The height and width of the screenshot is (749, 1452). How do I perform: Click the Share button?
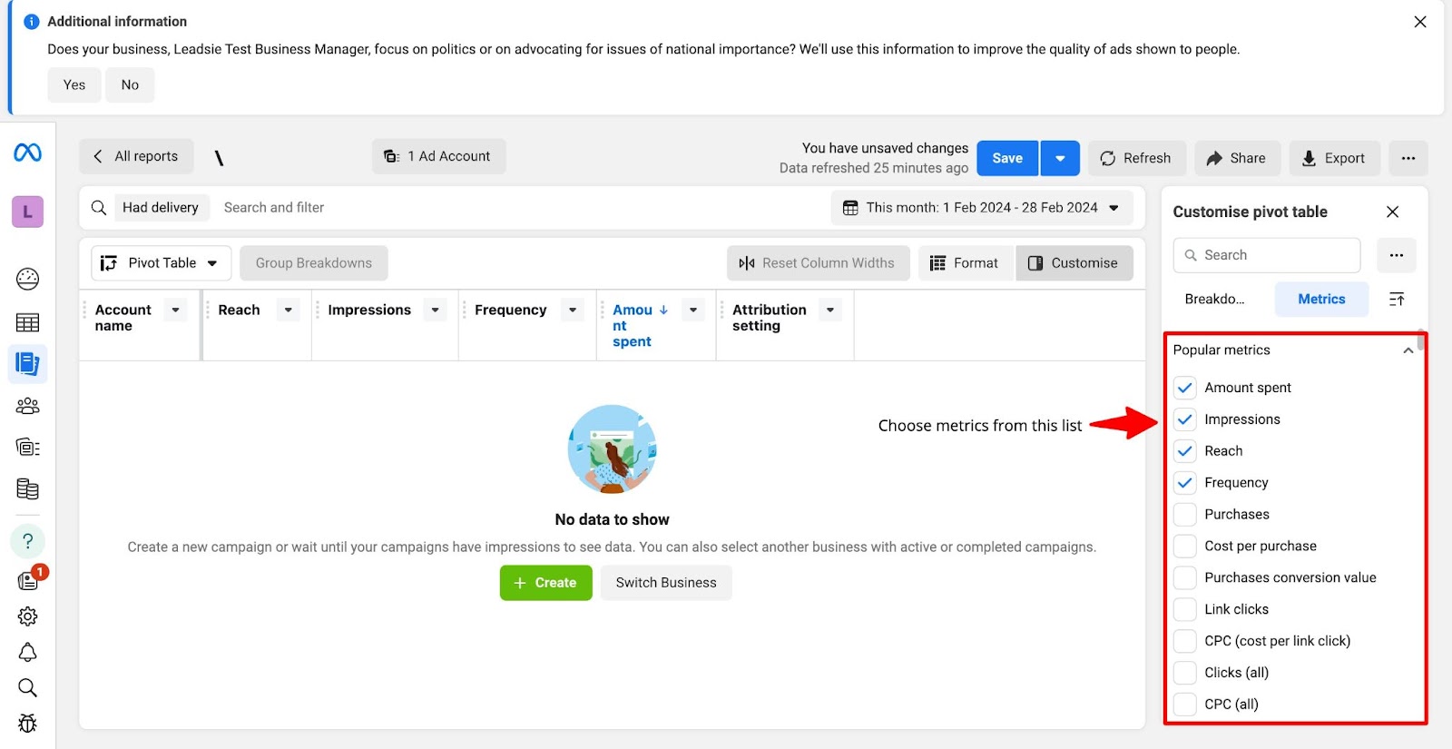pos(1237,158)
